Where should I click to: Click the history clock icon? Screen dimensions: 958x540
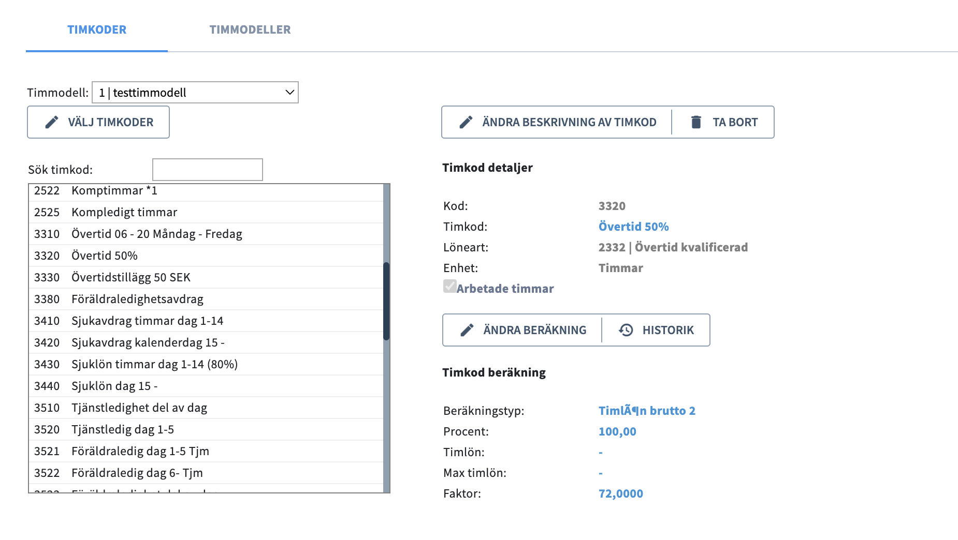[x=626, y=330]
